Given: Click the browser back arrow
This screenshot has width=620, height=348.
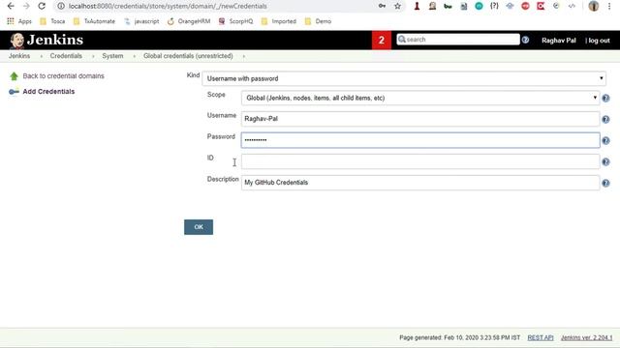Looking at the screenshot, I should [x=11, y=7].
